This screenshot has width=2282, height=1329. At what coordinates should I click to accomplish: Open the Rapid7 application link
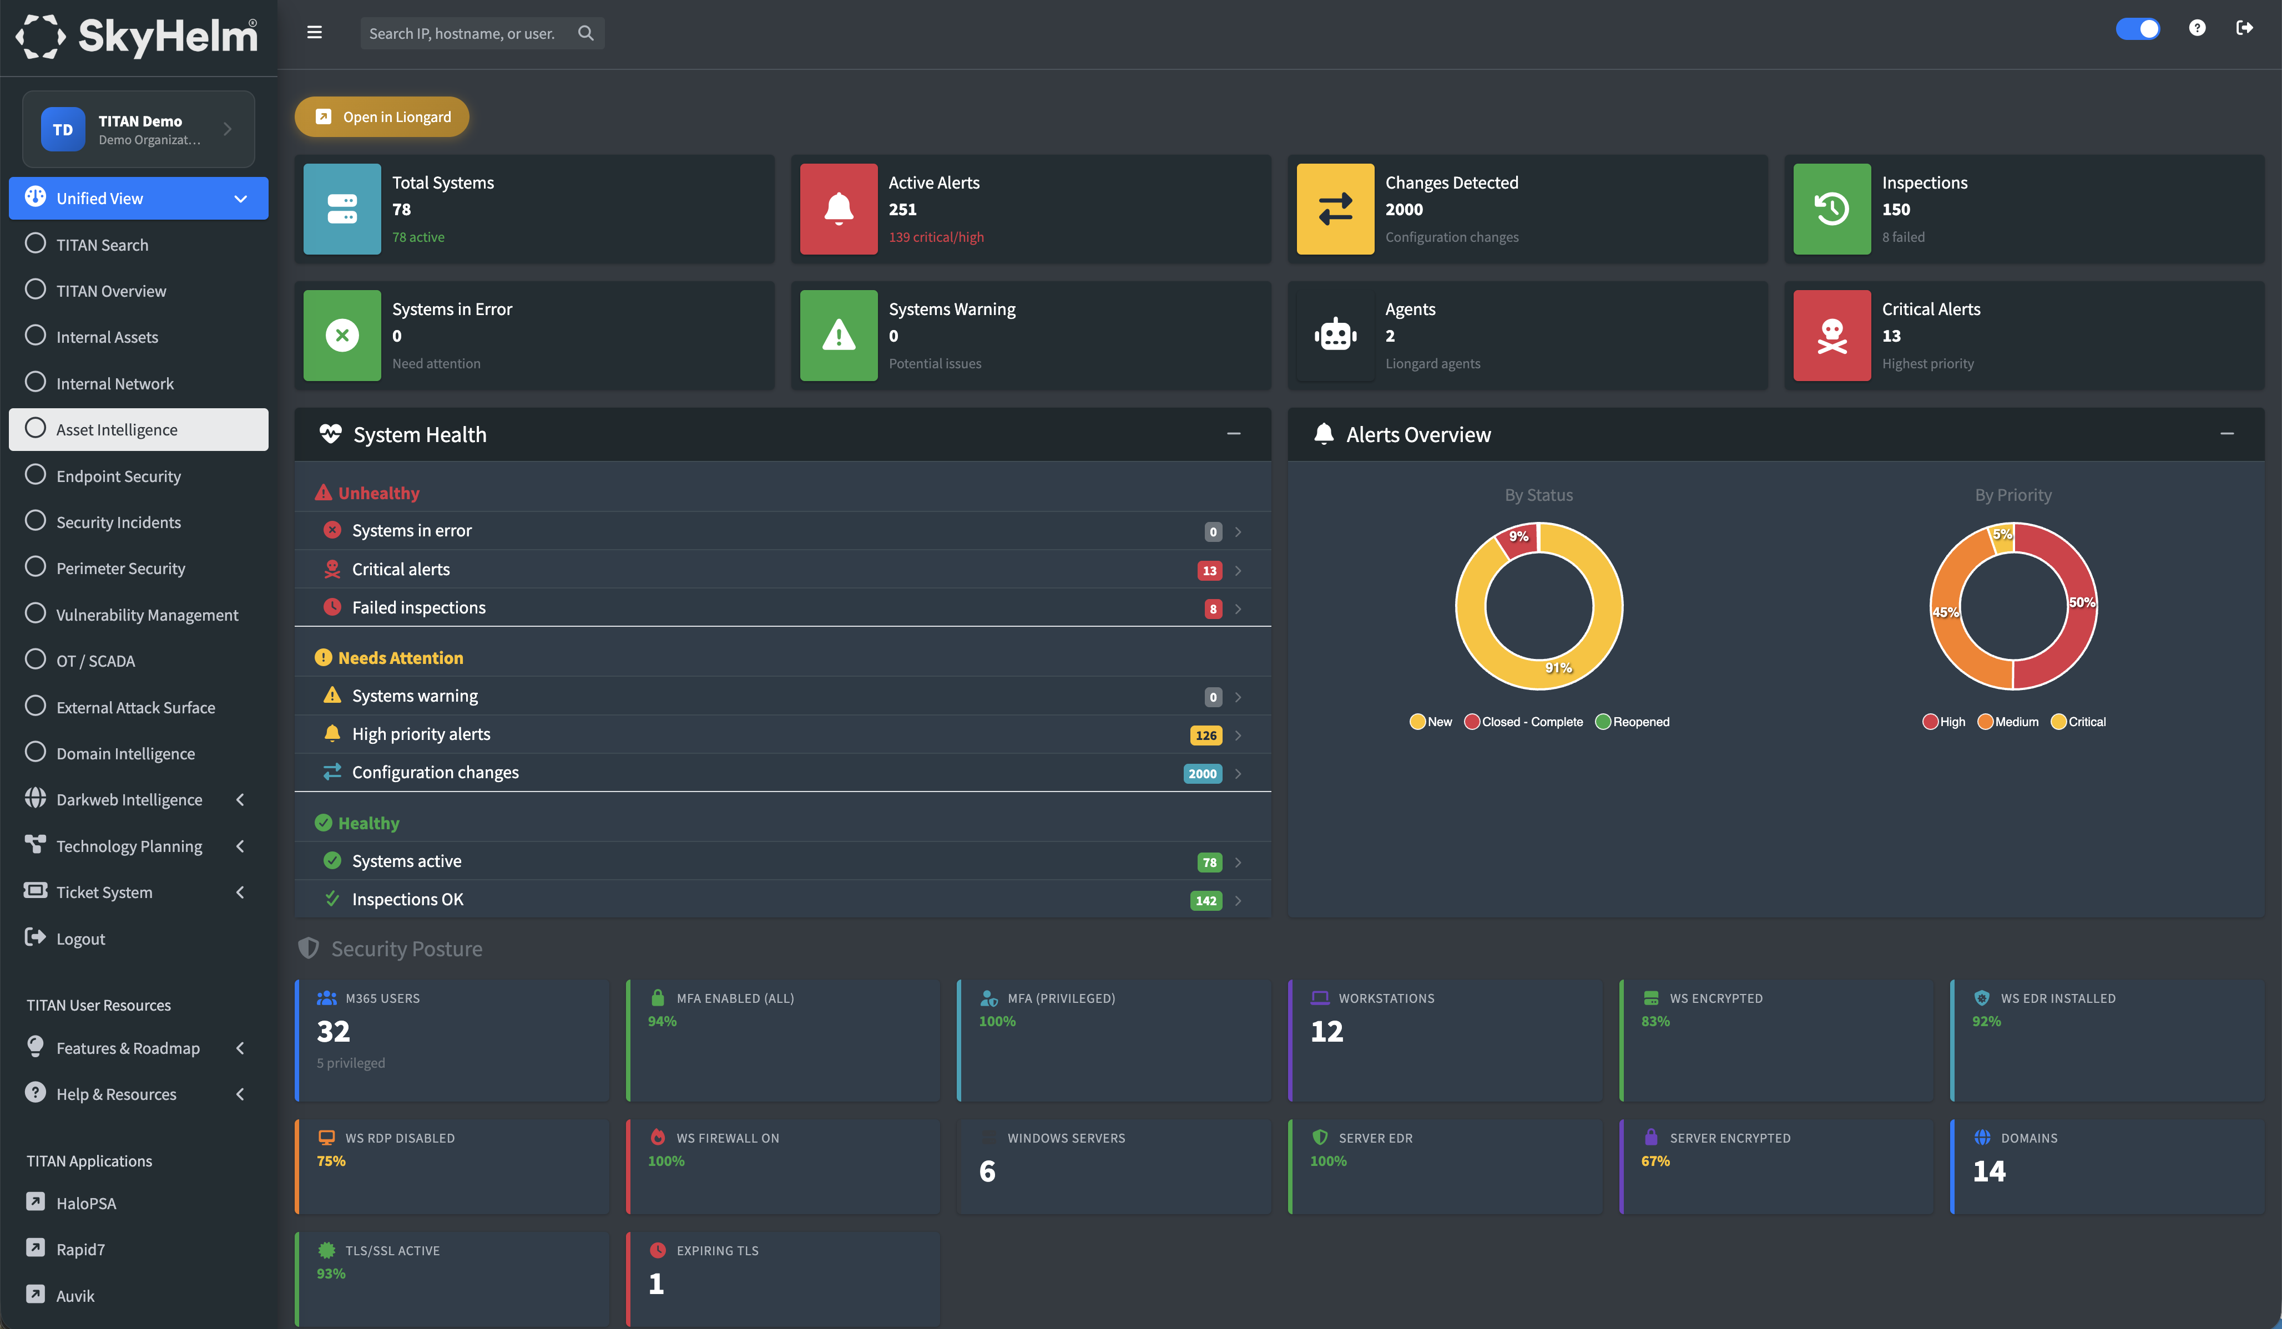click(x=139, y=1249)
